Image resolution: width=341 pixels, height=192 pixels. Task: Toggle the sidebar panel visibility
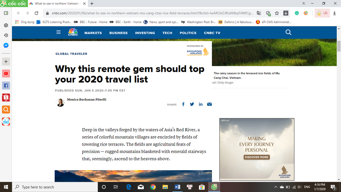tap(6, 13)
